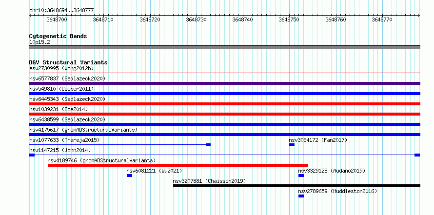434x215 pixels.
Task: Click the red nsv4189746 gnomAD bar
Action: (x=178, y=165)
